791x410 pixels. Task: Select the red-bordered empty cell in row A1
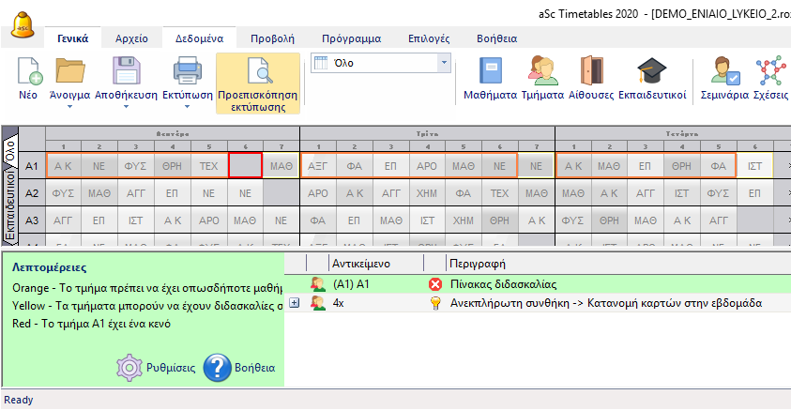pos(245,166)
